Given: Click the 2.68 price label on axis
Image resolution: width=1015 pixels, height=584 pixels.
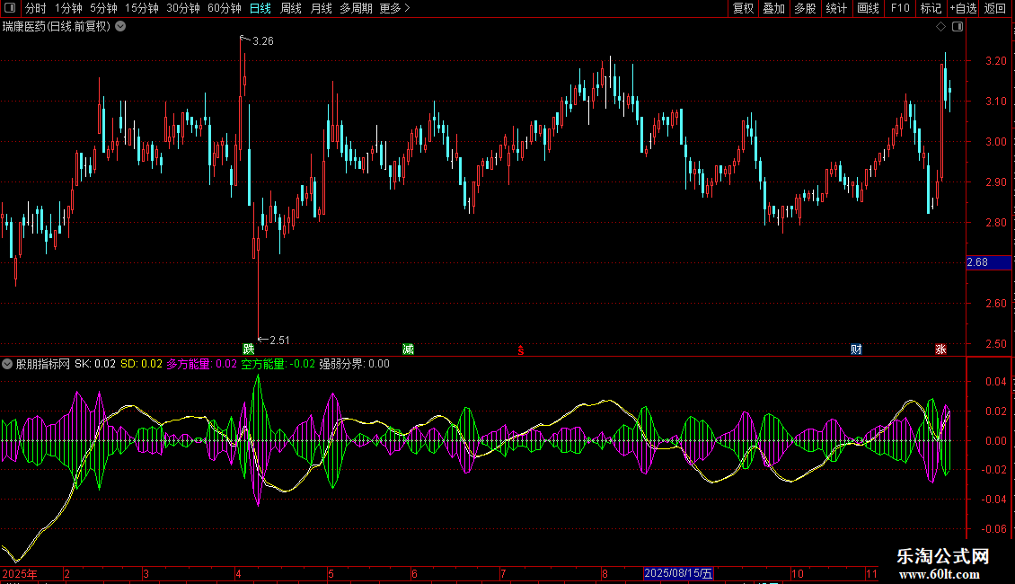Looking at the screenshot, I should [977, 262].
